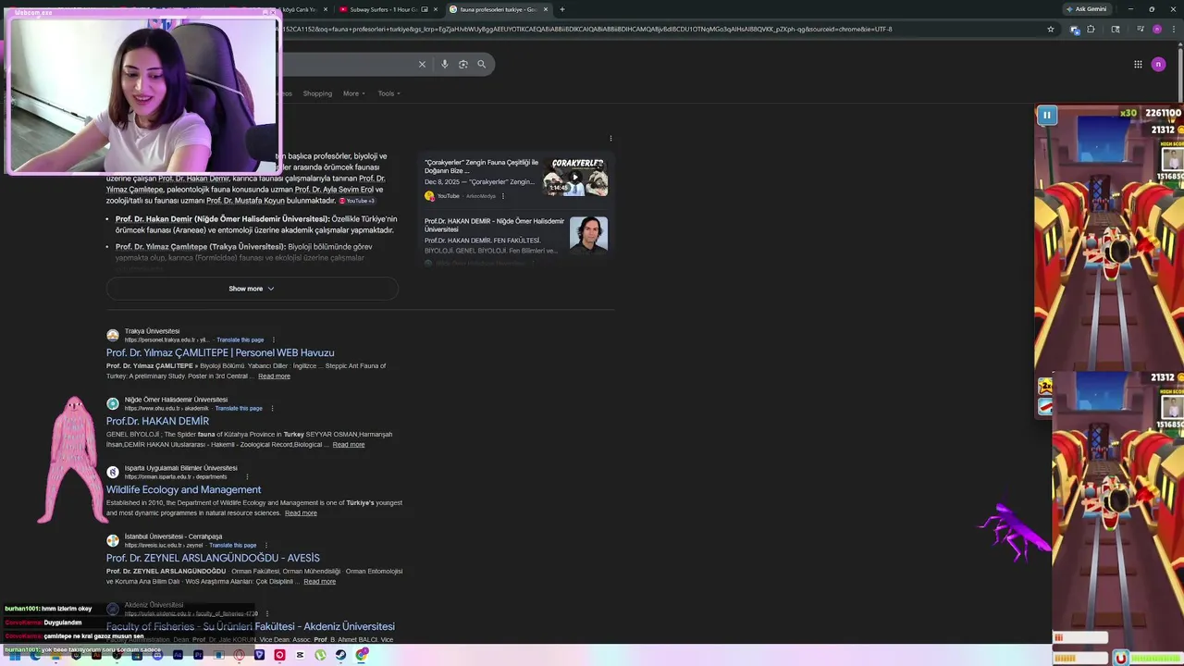Open the Hakan Demir portrait thumbnail

point(588,234)
